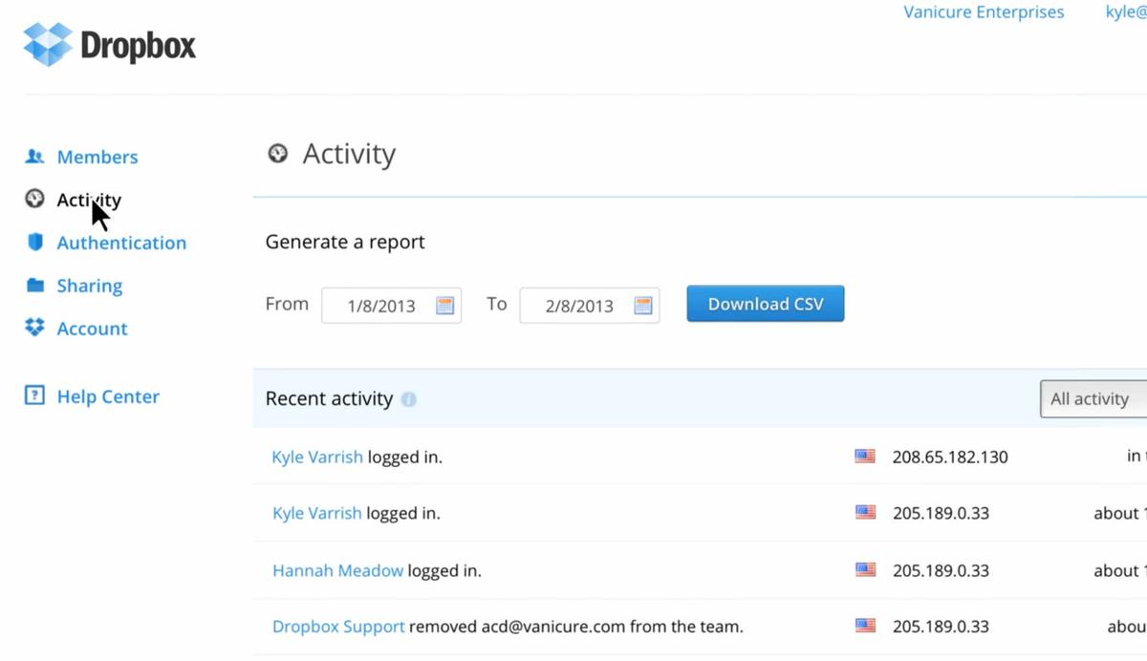Open the To date calendar icon
This screenshot has width=1147, height=661.
click(x=642, y=306)
